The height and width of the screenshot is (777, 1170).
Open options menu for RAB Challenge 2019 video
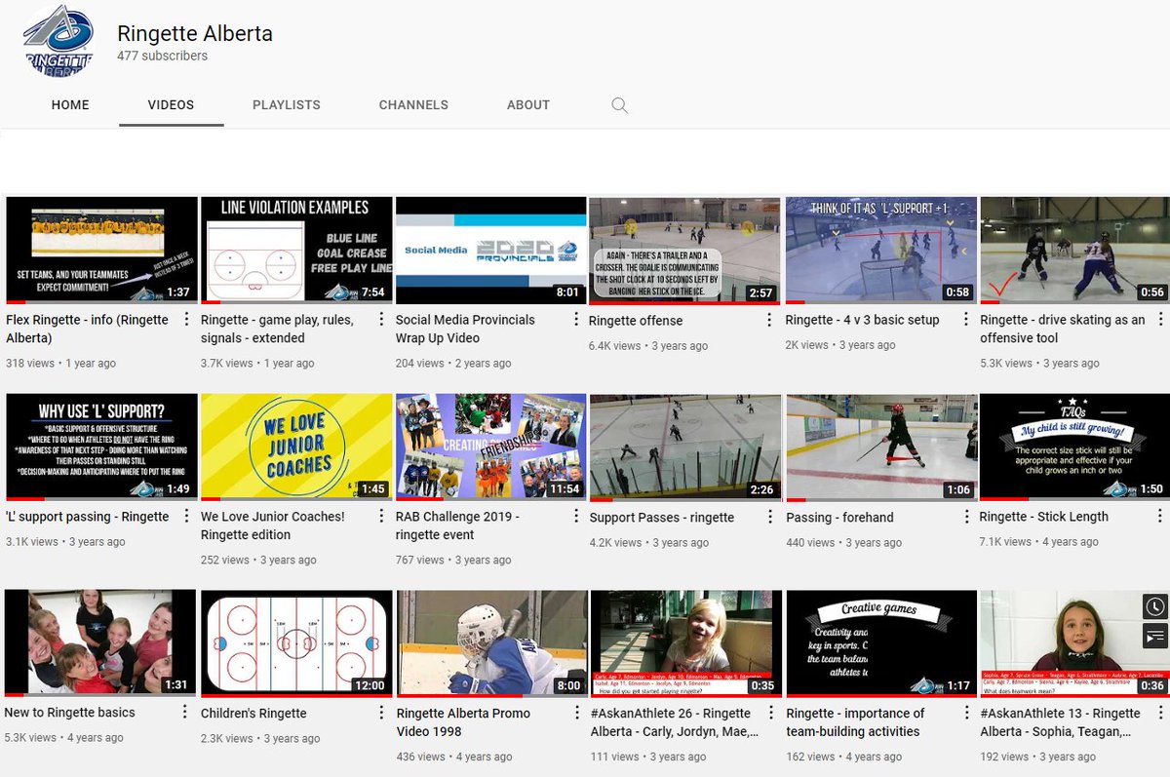[576, 517]
